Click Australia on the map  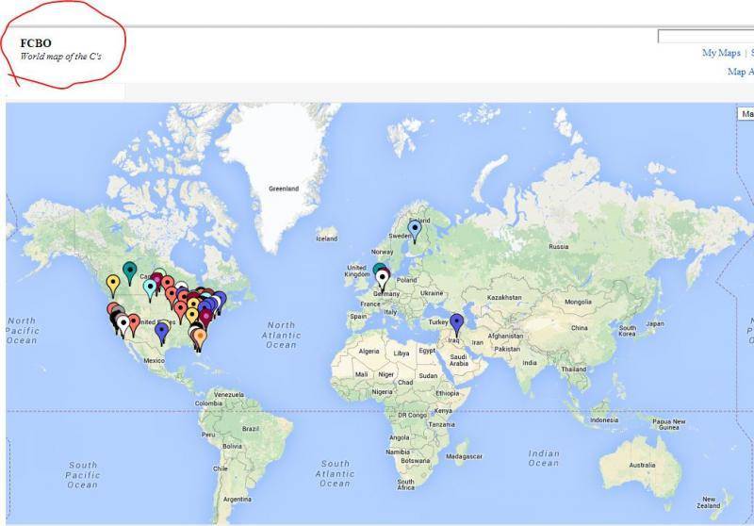pos(642,465)
